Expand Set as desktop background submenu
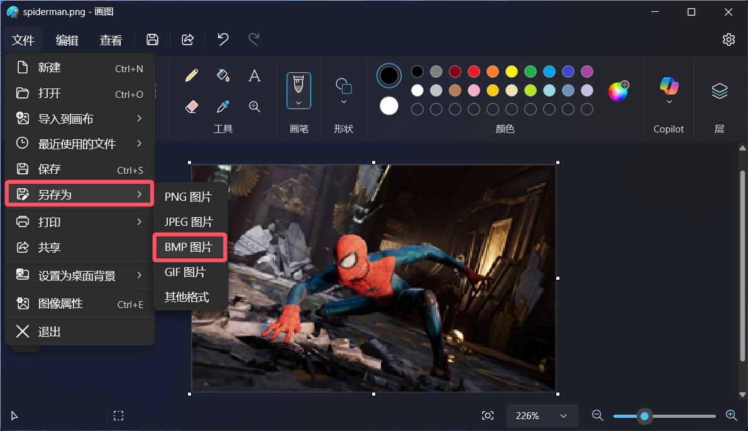The height and width of the screenshot is (431, 748). 139,275
